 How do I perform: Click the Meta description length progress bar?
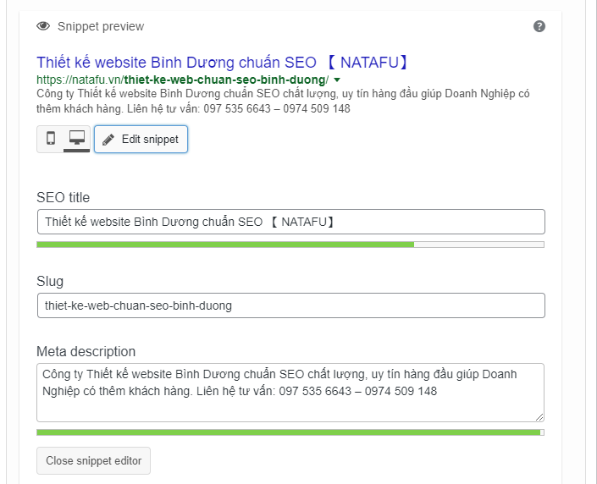290,432
